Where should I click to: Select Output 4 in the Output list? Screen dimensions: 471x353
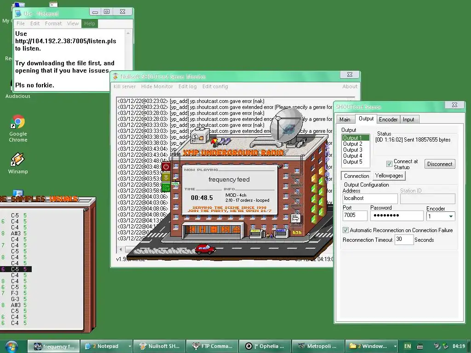[x=356, y=156]
